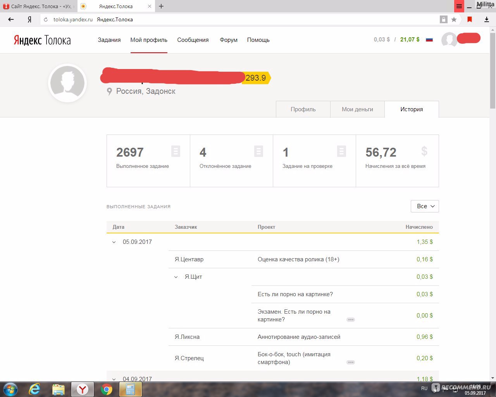Image resolution: width=496 pixels, height=397 pixels.
Task: Click the ellipsis next to 'Бок-о-бок, touch'
Action: click(351, 362)
